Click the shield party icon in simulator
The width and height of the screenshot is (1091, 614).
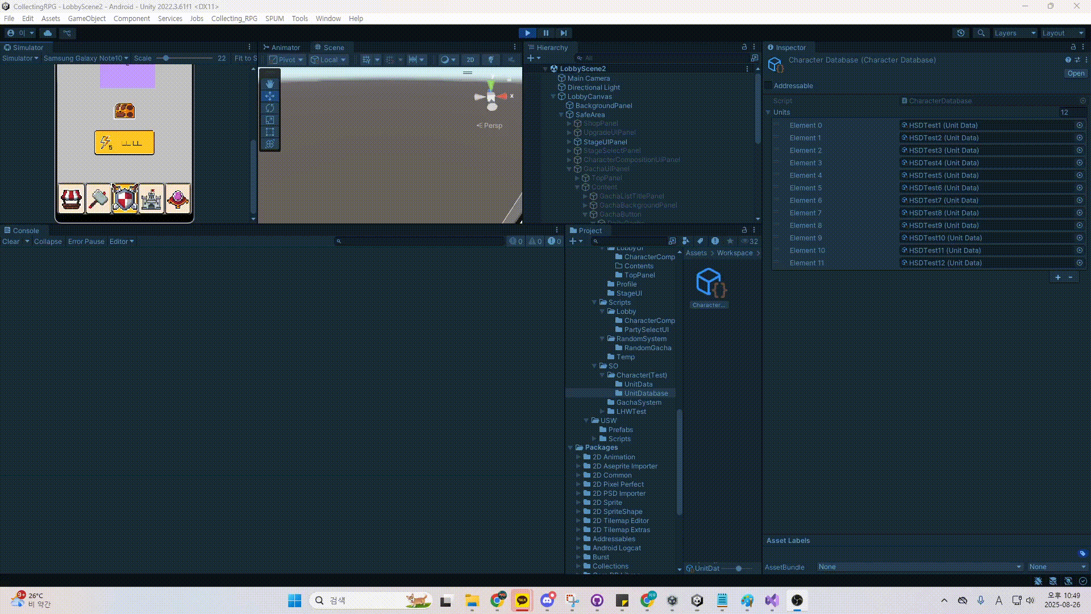[x=124, y=198]
